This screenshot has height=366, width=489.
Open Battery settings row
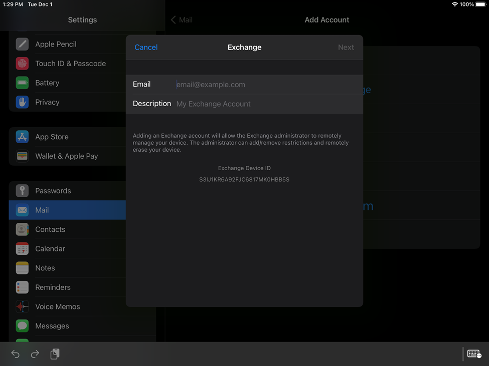(x=67, y=83)
